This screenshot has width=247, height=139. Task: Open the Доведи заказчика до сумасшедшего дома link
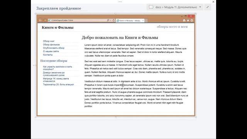coord(54,74)
